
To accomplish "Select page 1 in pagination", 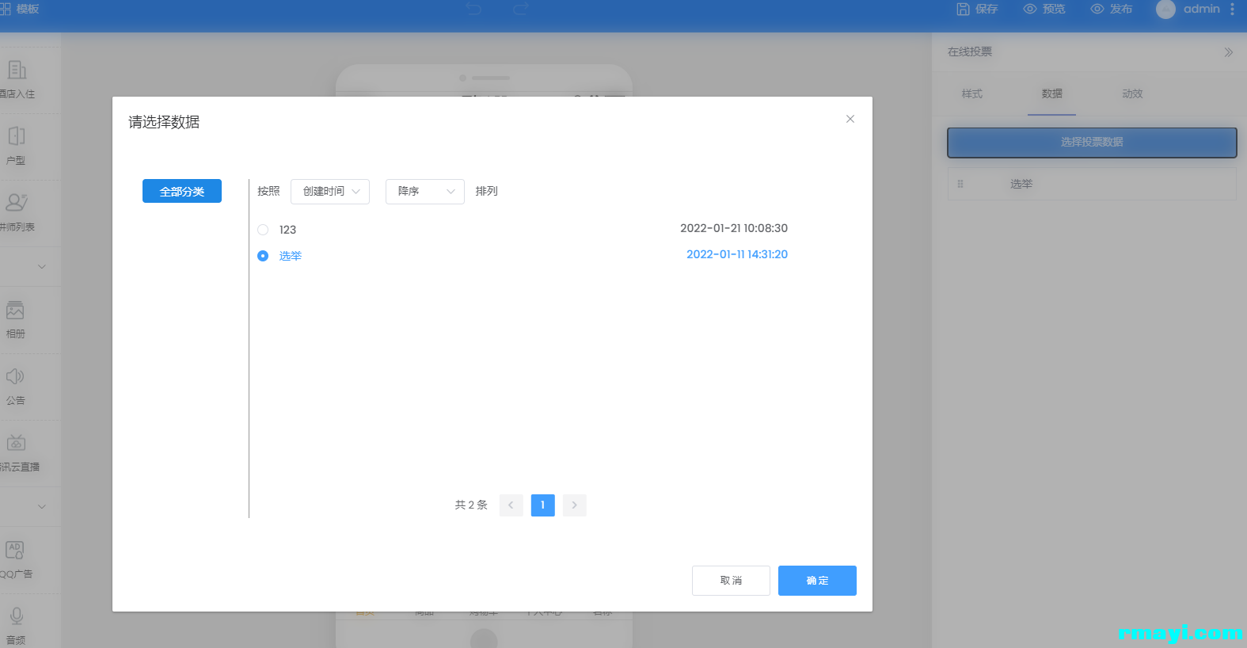I will [543, 505].
